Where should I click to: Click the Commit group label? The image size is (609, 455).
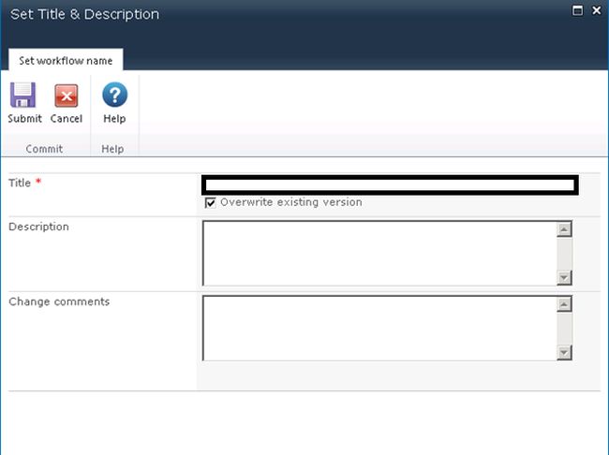click(x=44, y=149)
